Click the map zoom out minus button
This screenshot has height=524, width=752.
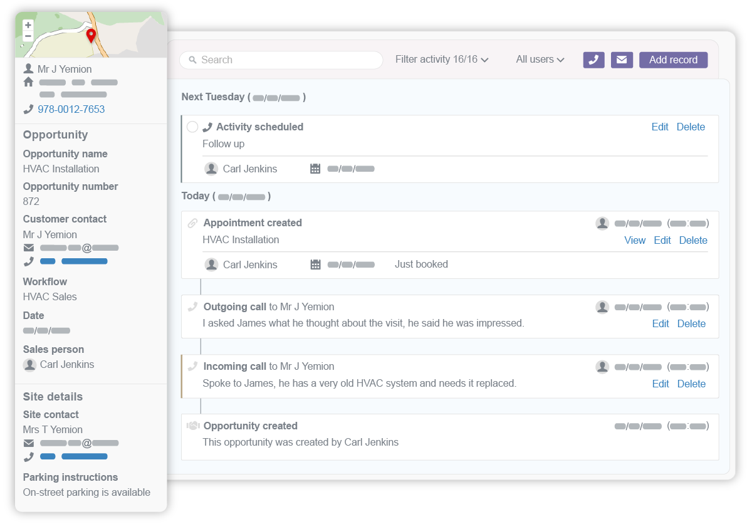[x=28, y=36]
